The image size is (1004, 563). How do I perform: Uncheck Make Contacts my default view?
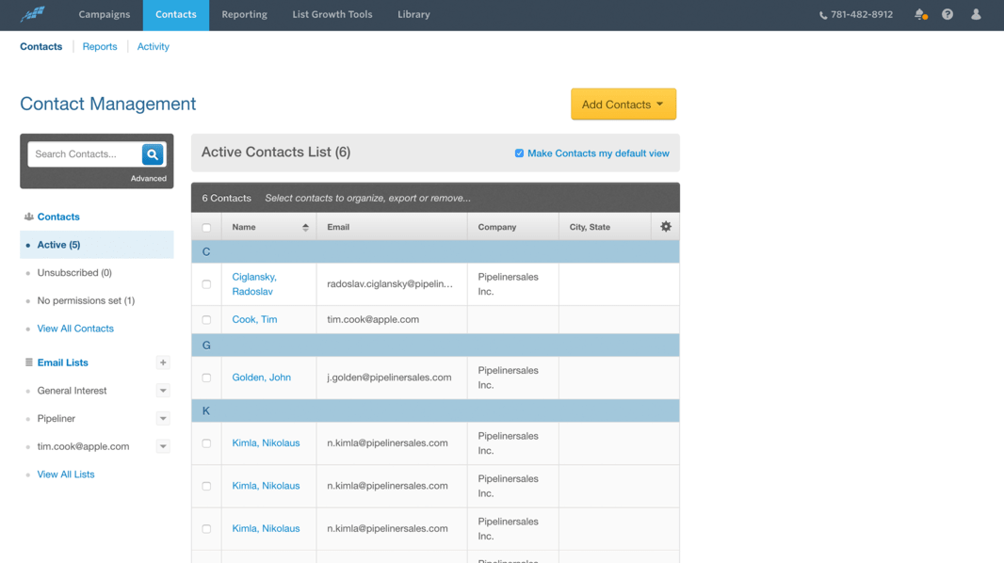(x=519, y=153)
